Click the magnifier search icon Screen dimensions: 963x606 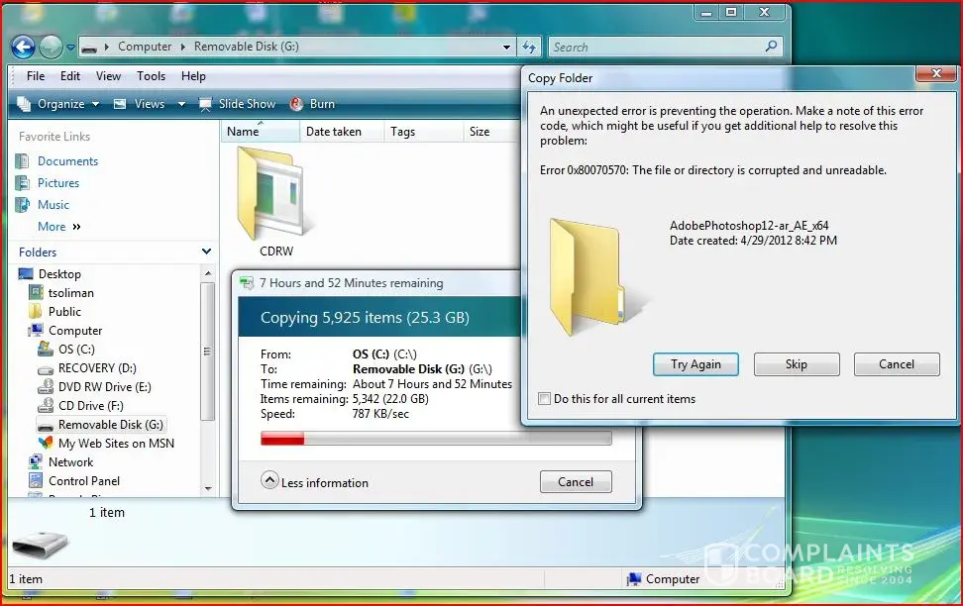[772, 47]
